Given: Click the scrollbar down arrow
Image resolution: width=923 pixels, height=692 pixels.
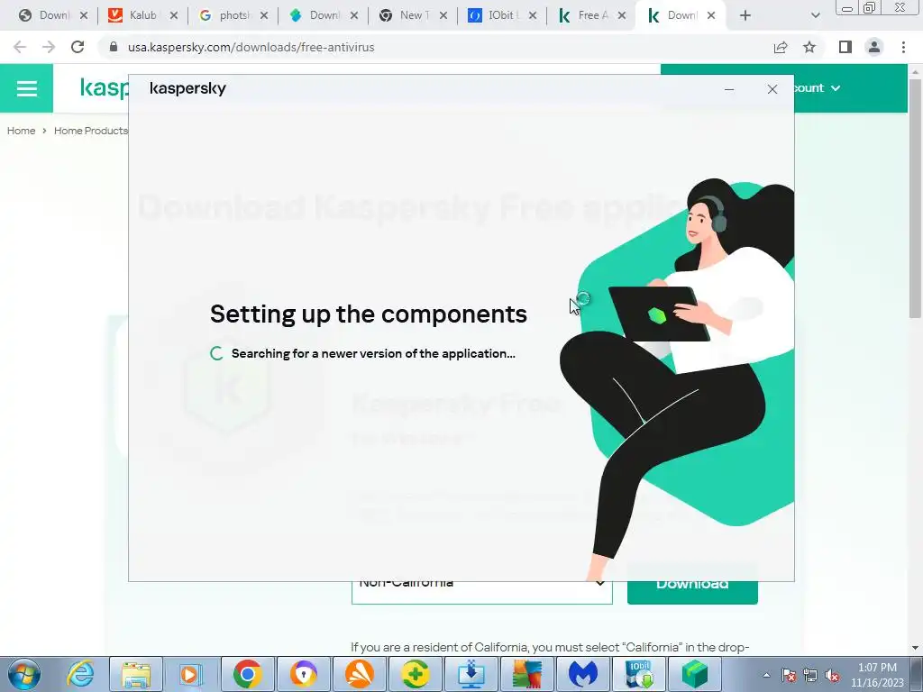Looking at the screenshot, I should point(915,648).
